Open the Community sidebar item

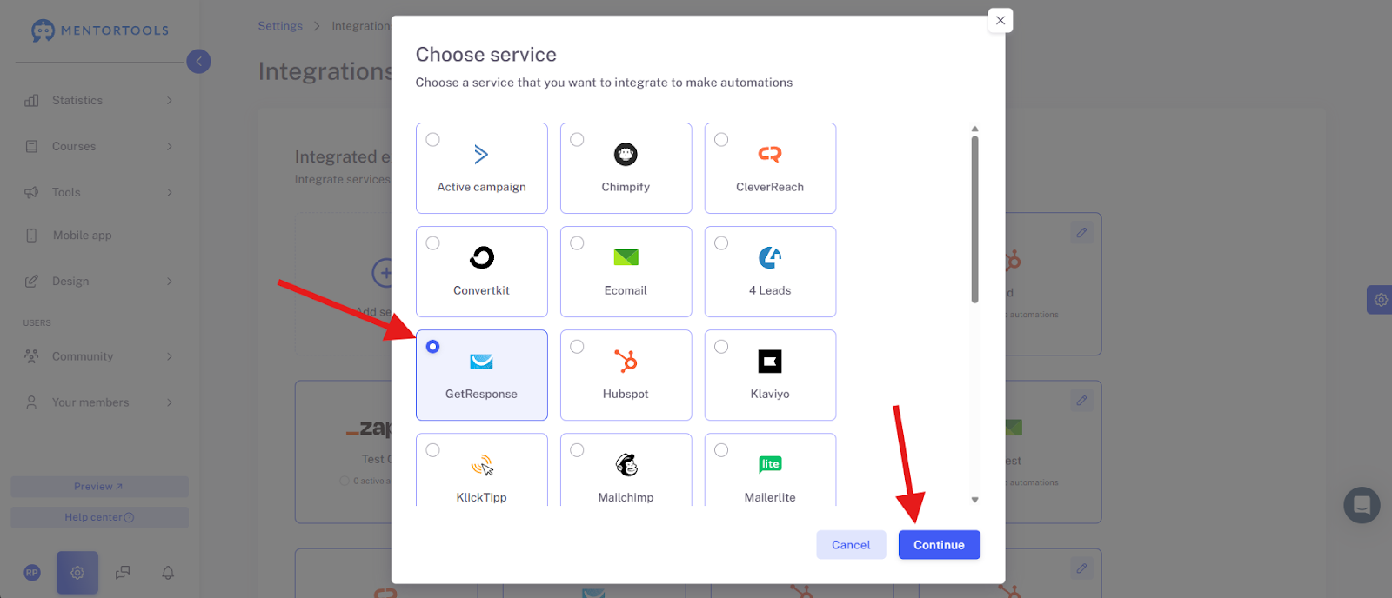pos(99,356)
